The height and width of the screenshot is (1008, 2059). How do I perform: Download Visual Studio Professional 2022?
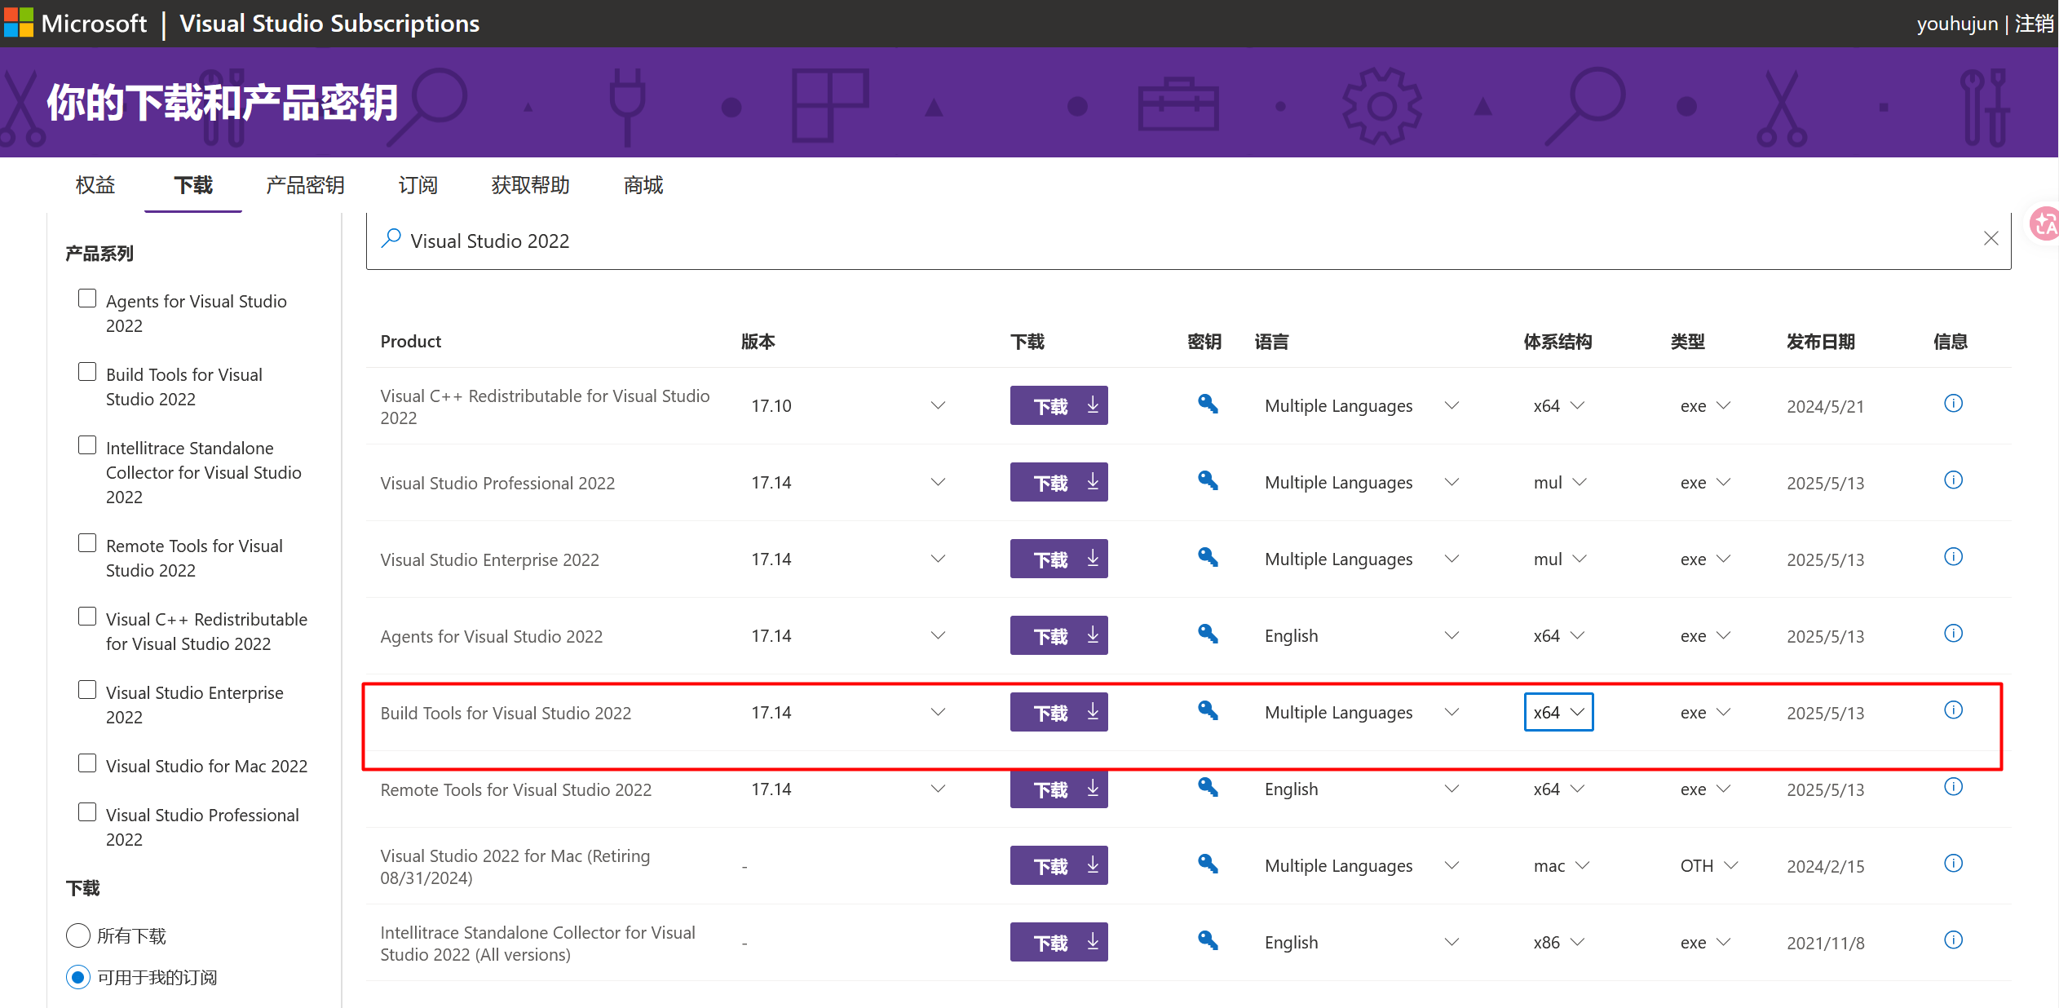[x=1058, y=482]
